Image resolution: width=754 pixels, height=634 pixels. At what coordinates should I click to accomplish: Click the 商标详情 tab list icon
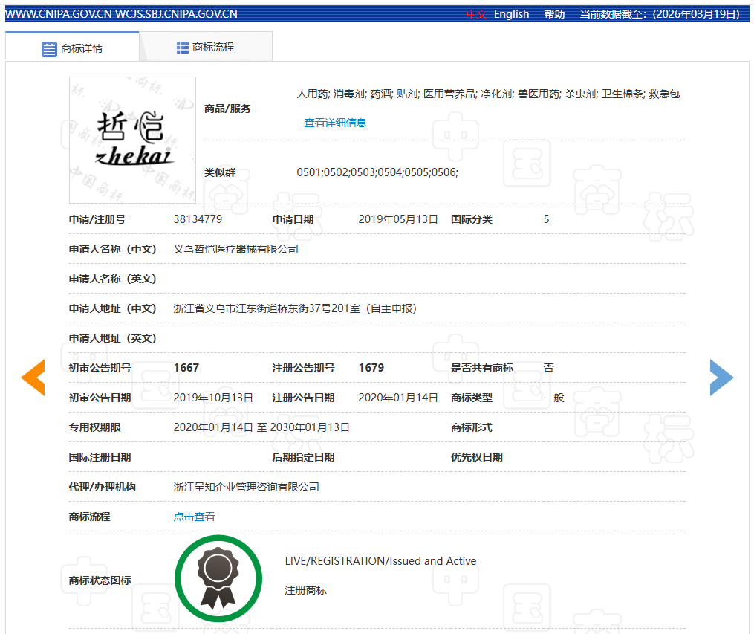49,48
